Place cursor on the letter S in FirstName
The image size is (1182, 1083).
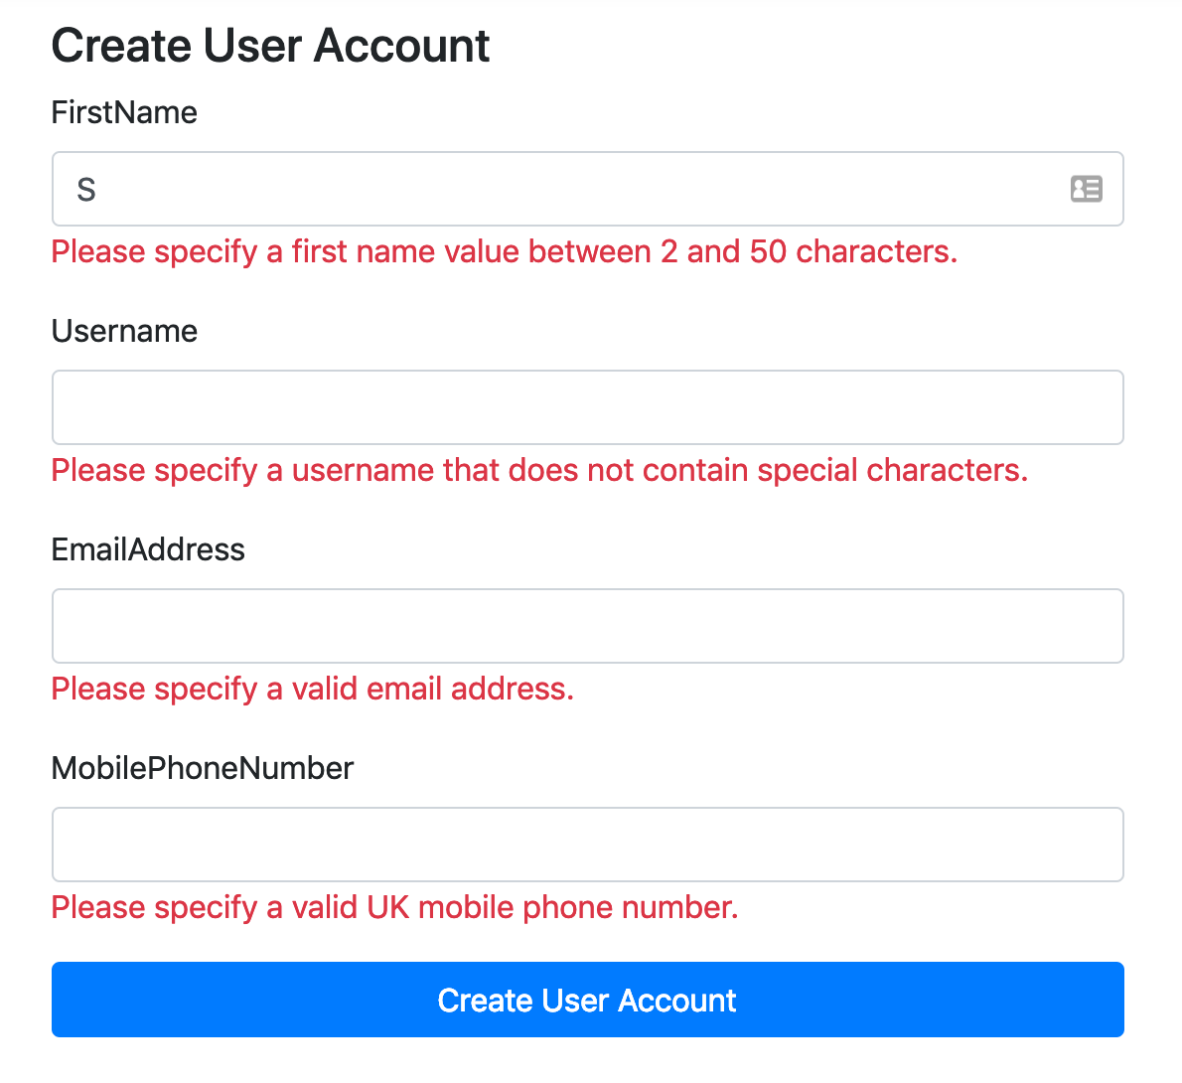click(86, 190)
